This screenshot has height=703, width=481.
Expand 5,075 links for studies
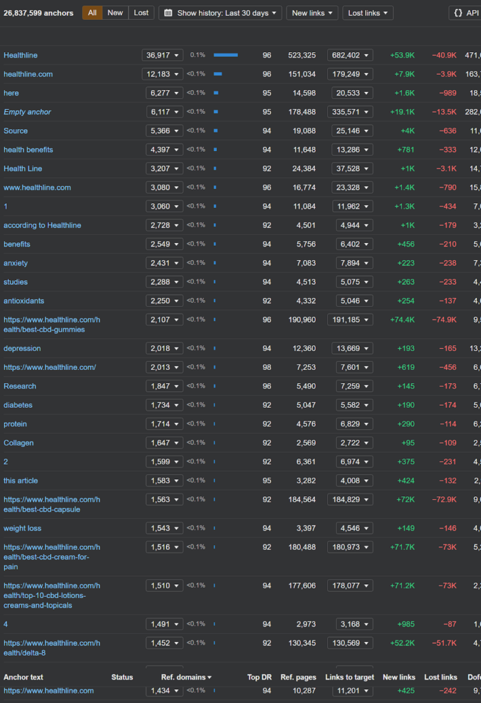(x=355, y=281)
